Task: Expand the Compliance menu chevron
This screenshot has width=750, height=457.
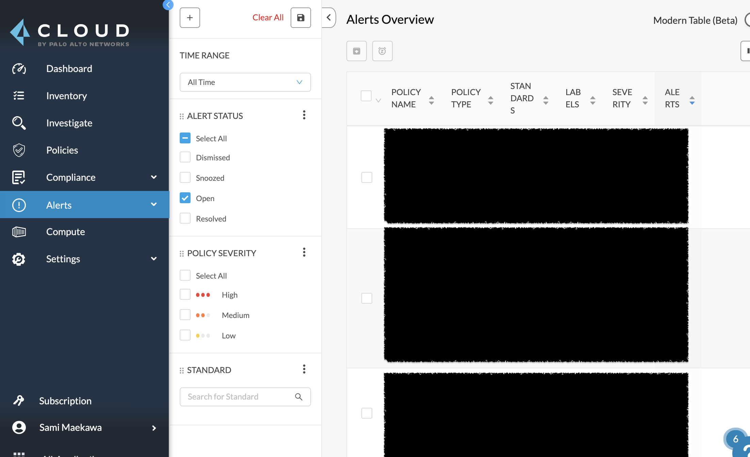Action: (154, 177)
